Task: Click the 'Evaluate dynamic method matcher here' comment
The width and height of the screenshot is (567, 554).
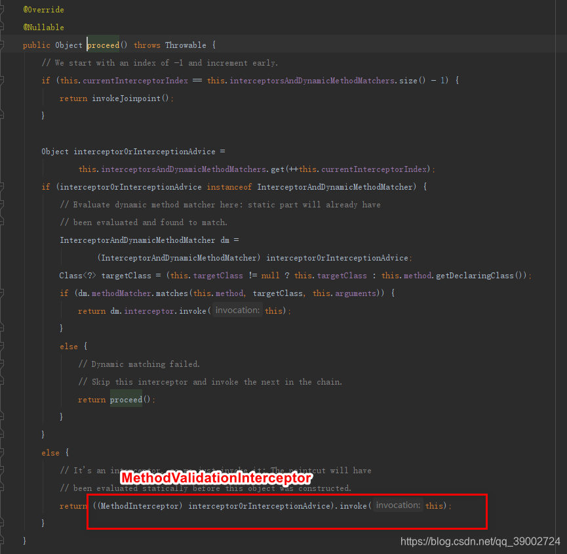Action: [x=220, y=205]
